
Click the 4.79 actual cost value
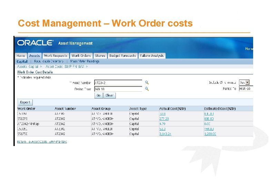coord(162,124)
